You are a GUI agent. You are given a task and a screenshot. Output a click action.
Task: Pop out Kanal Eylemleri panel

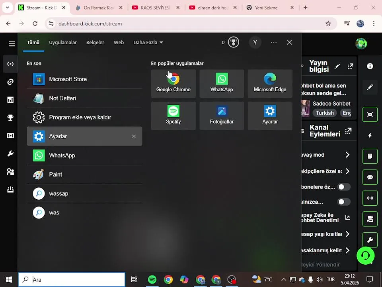349,131
